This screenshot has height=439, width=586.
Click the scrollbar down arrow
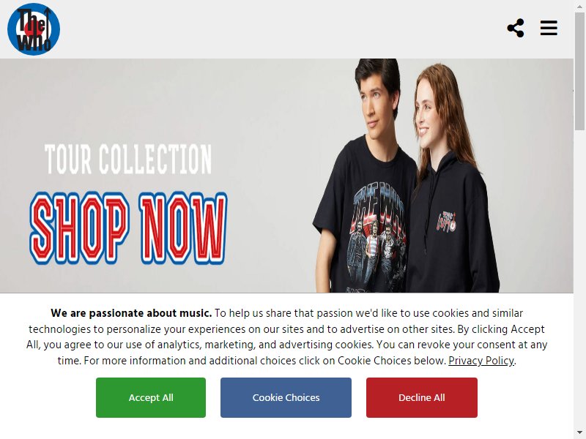(579, 432)
